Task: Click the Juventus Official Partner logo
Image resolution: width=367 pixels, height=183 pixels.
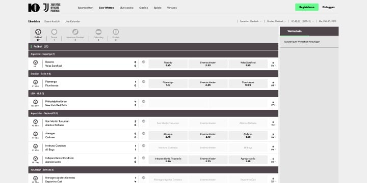Action: pos(51,8)
